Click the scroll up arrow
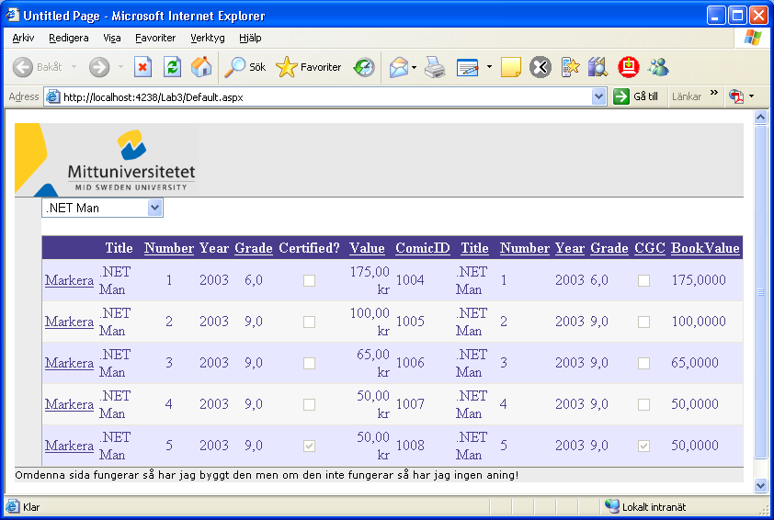 [761, 118]
